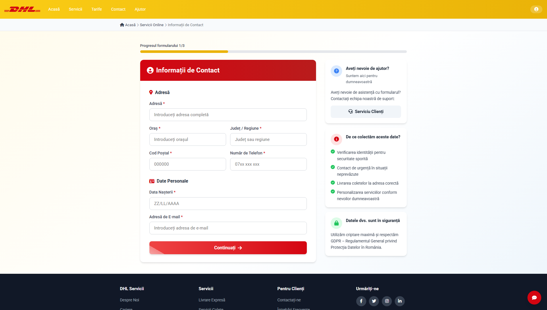The image size is (547, 310).
Task: Click the home icon in breadcrumb
Action: pos(122,25)
